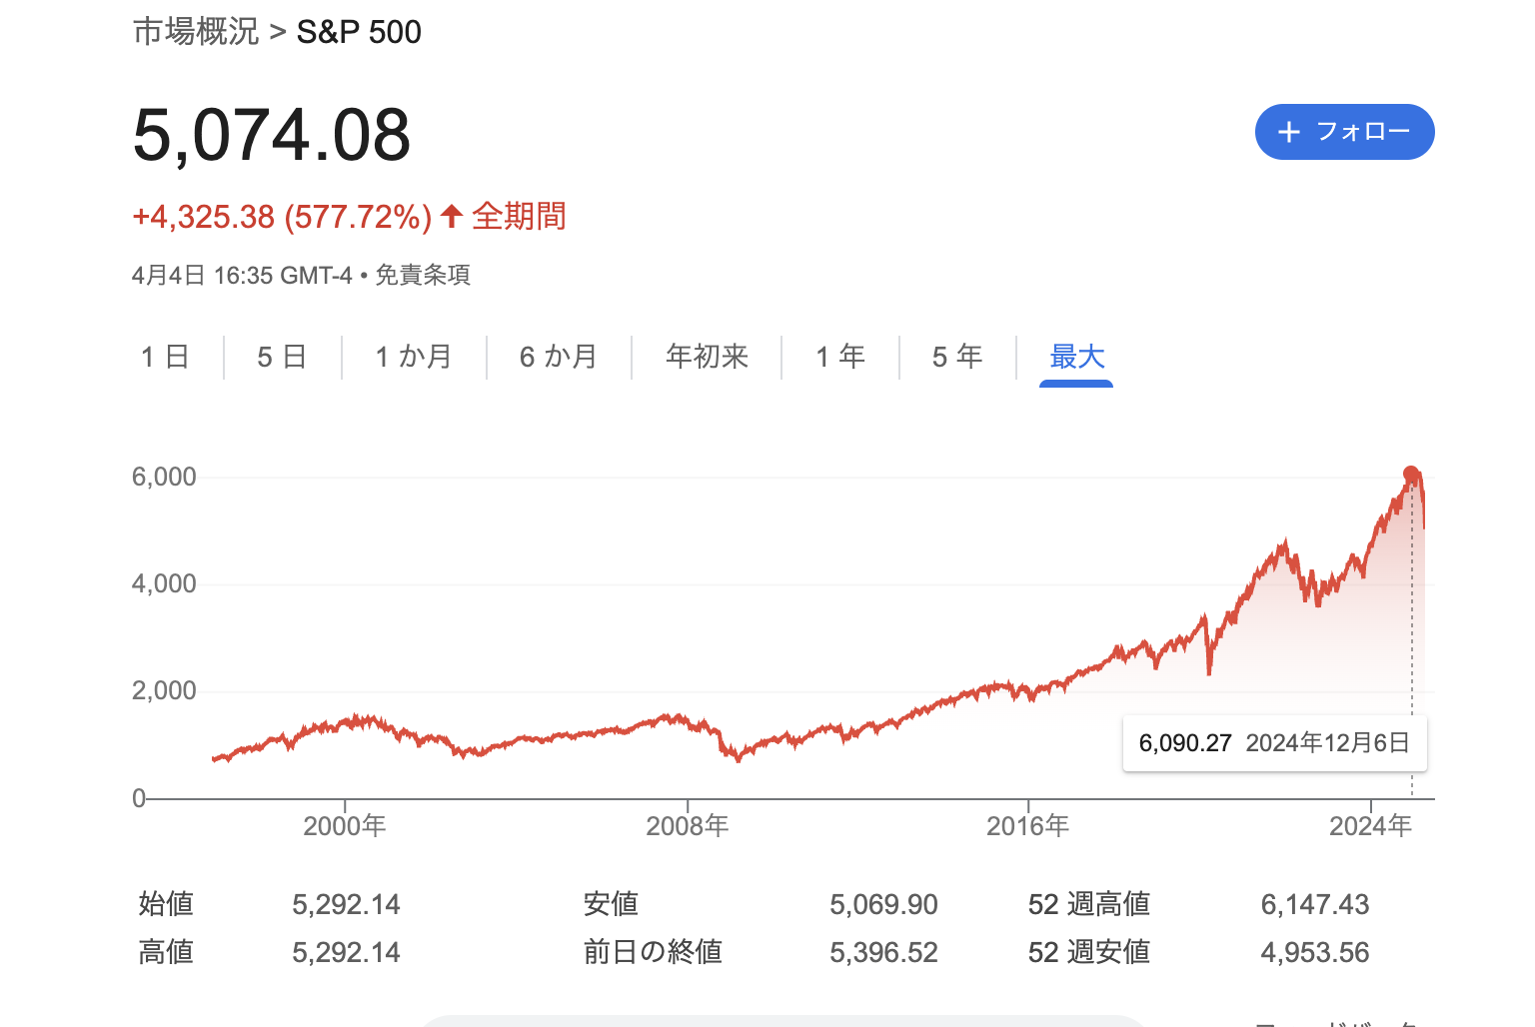Image resolution: width=1535 pixels, height=1027 pixels.
Task: Click the 安値 low label
Action: click(x=611, y=904)
